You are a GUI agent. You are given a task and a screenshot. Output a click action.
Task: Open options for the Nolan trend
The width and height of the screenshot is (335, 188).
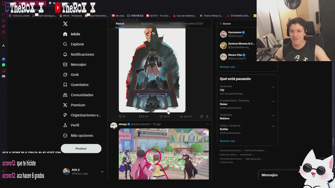pos(273,101)
